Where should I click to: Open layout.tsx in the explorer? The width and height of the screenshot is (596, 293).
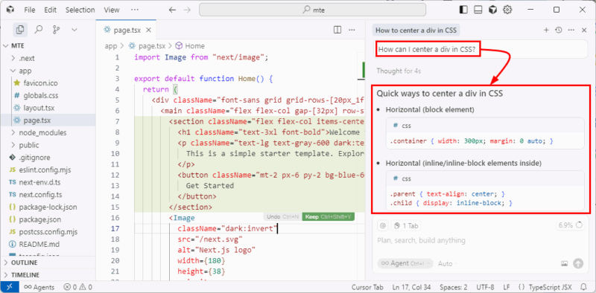click(48, 108)
